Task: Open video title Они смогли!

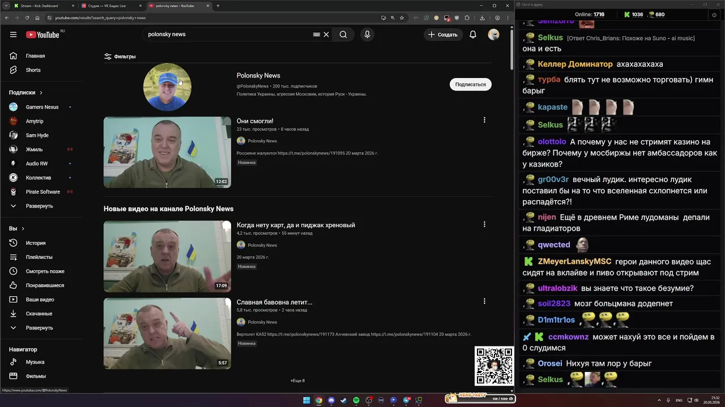Action: click(255, 121)
